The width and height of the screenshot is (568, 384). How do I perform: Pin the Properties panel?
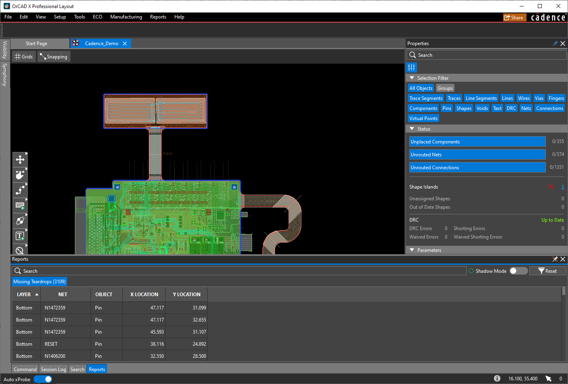pyautogui.click(x=555, y=44)
